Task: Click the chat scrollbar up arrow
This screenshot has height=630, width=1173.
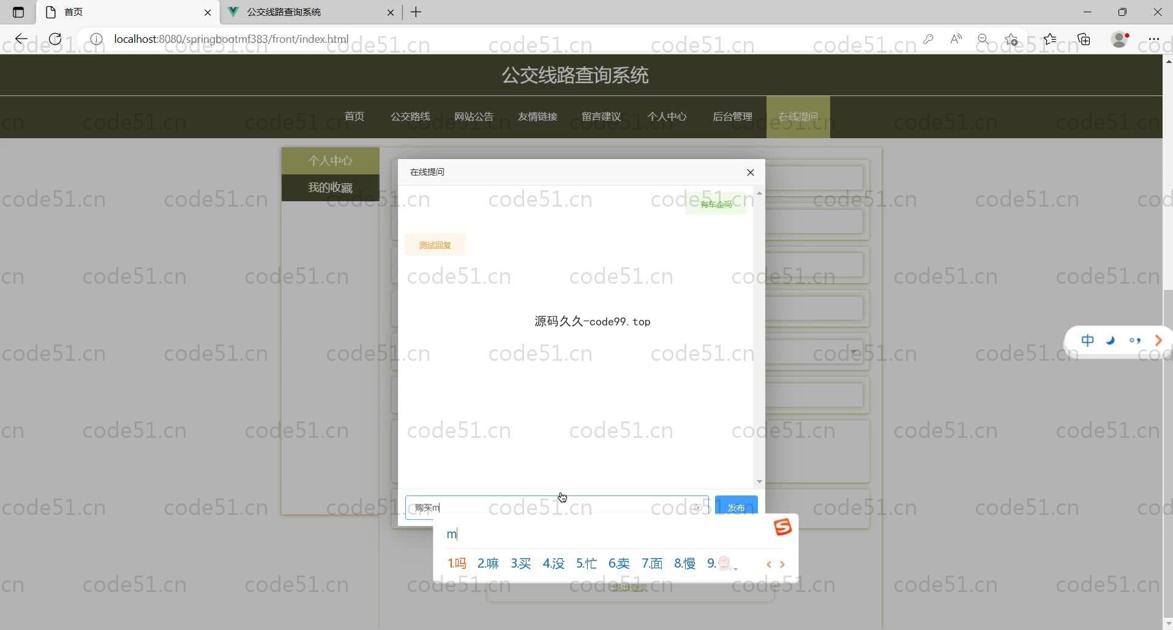Action: pos(759,193)
